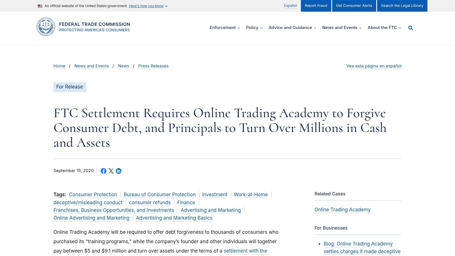Click Federal Trade Commission site title
Viewport: 455px width, 256px height.
pyautogui.click(x=94, y=24)
